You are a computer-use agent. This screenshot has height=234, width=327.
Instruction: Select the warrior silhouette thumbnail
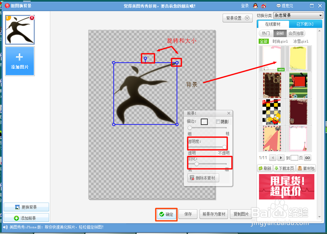coord(20,30)
